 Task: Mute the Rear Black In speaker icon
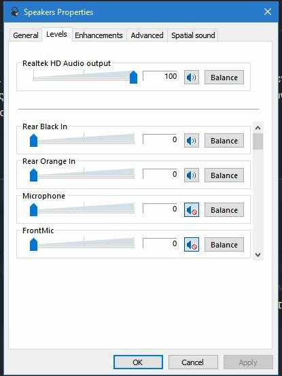[192, 141]
